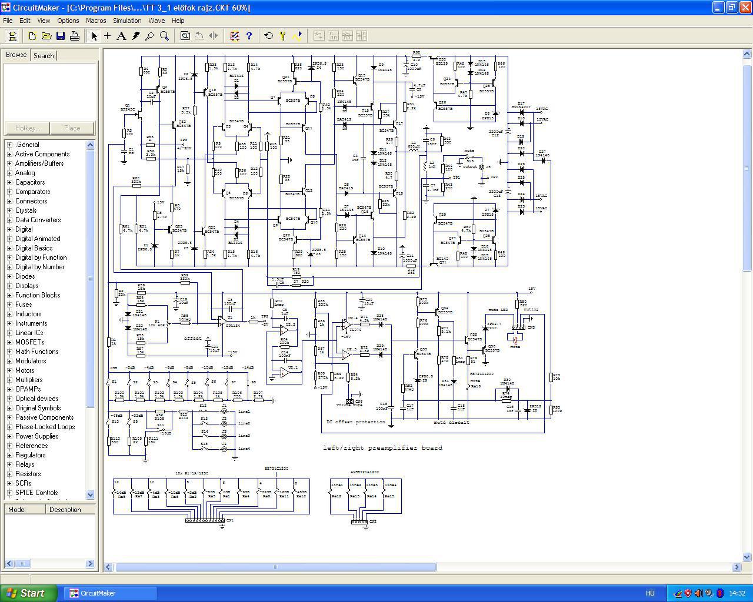This screenshot has height=602, width=753.
Task: Click the schematic horizontal scrollbar thumb
Action: [276, 567]
